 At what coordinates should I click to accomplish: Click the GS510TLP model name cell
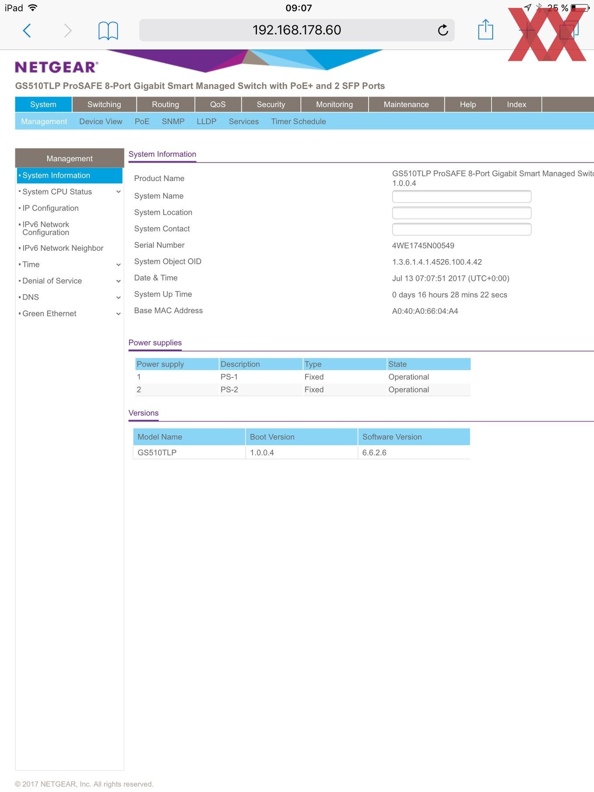tap(189, 453)
